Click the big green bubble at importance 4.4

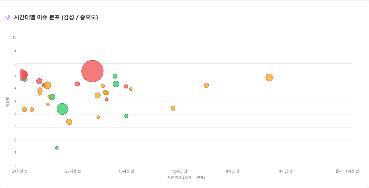pos(62,109)
